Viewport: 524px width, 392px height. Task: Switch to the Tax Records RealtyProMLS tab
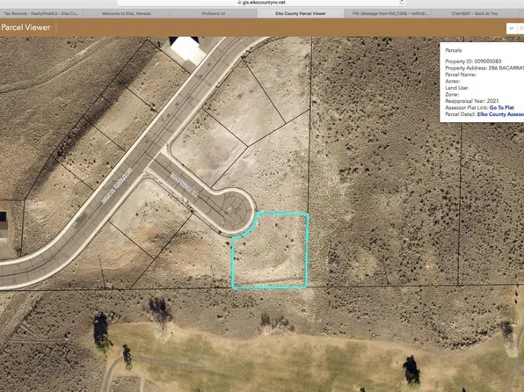(x=41, y=14)
